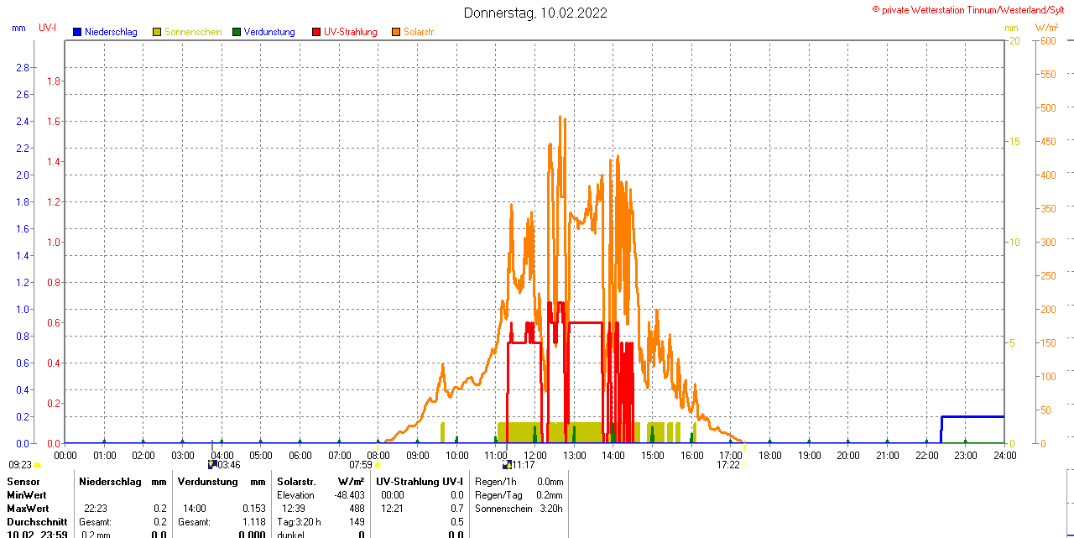Click the sunset icon next to 17:22
The image size is (1074, 538).
pos(745,465)
